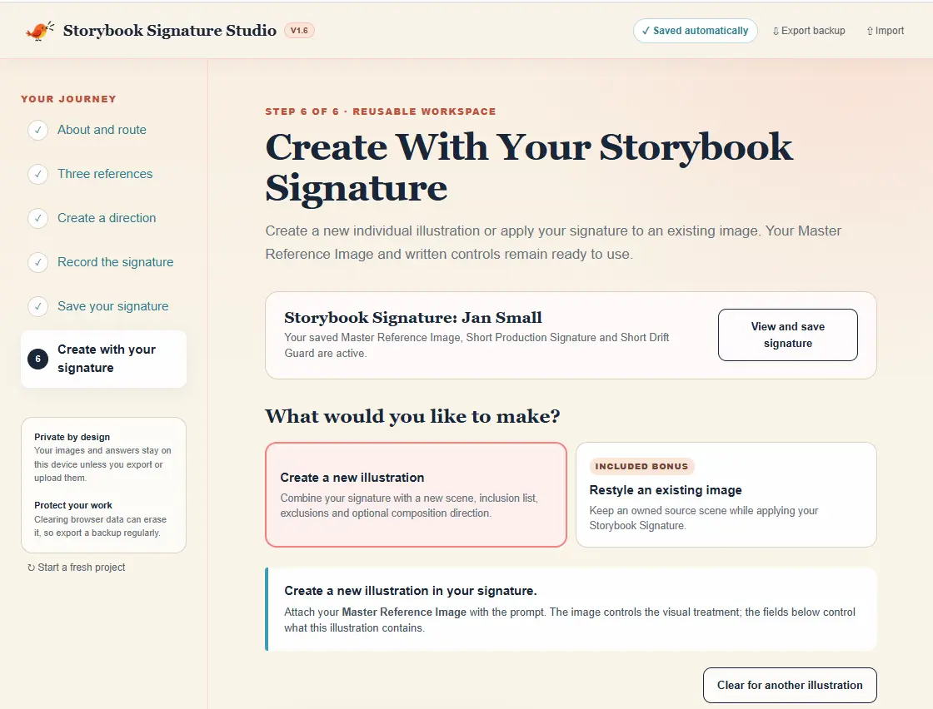The width and height of the screenshot is (933, 709).
Task: Click the YOUR JOURNEY sidebar label
Action: (68, 99)
